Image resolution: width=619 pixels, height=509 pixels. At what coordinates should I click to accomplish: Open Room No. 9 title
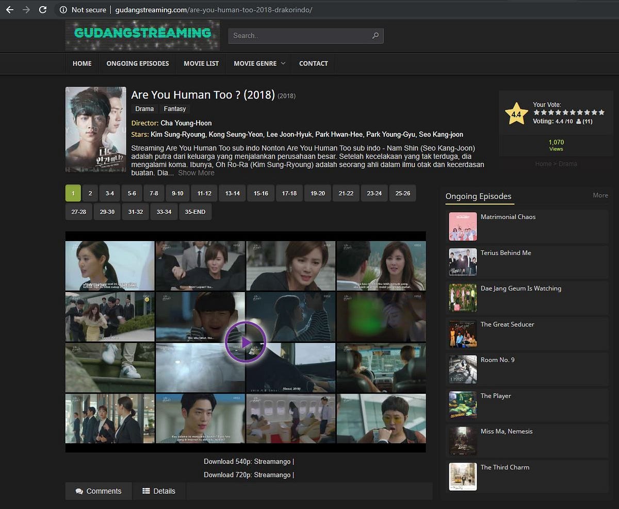tap(498, 360)
